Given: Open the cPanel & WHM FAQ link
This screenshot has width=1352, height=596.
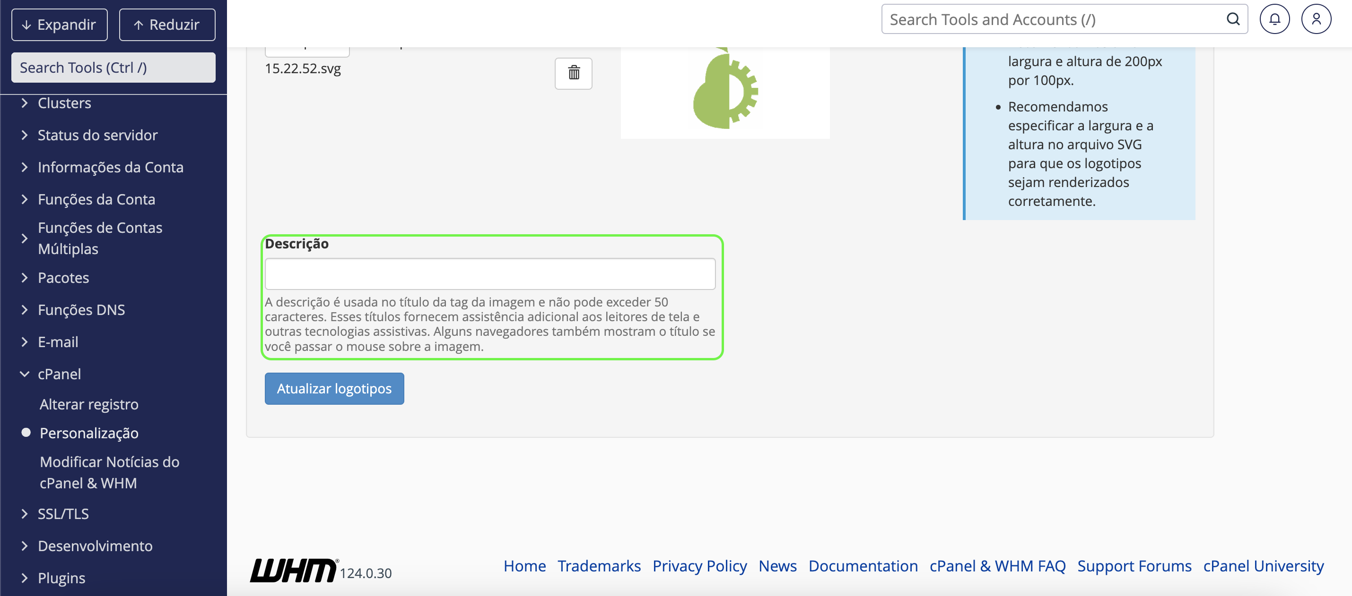Looking at the screenshot, I should pyautogui.click(x=997, y=566).
